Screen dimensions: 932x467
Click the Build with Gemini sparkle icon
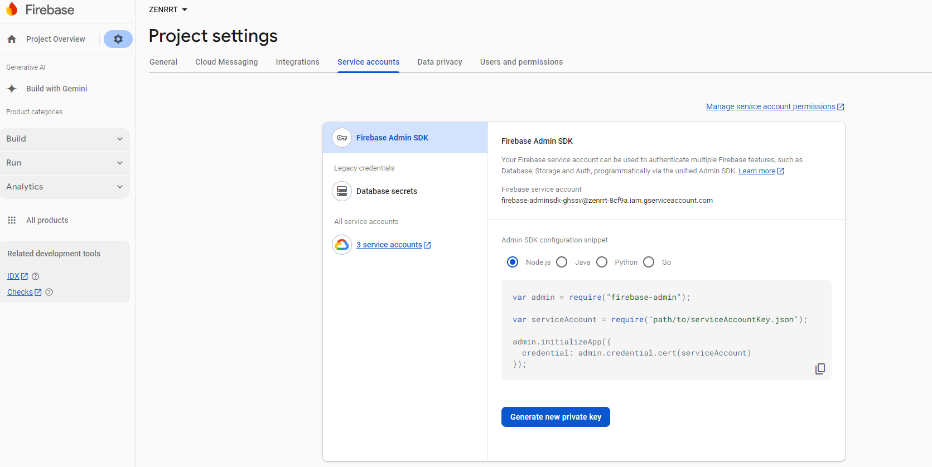[12, 89]
